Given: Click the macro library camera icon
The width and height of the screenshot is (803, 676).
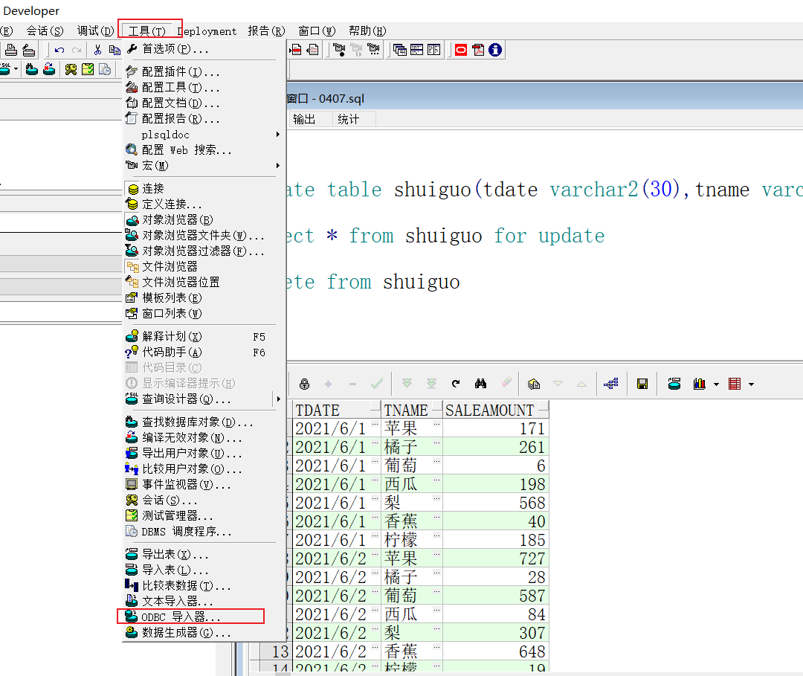Looking at the screenshot, I should 374,50.
